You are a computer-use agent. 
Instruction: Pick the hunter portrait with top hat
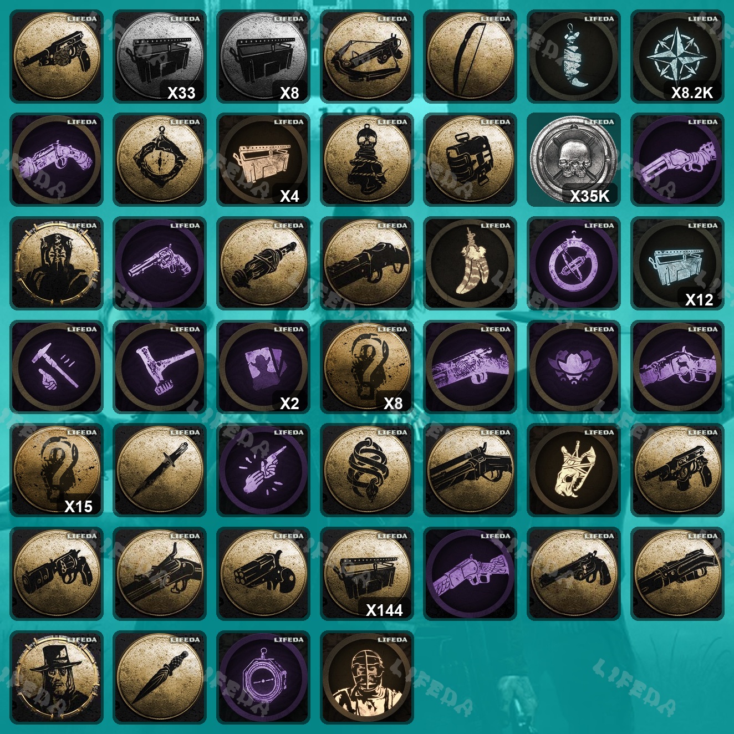57,677
